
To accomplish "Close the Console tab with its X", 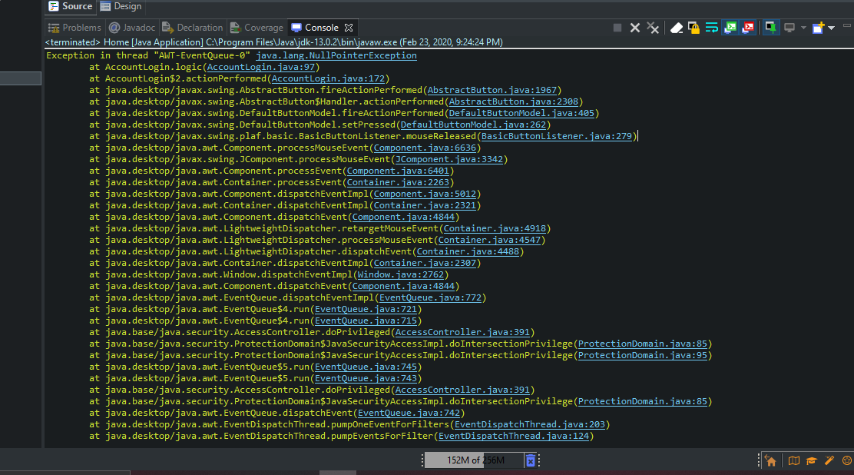I will pyautogui.click(x=349, y=28).
